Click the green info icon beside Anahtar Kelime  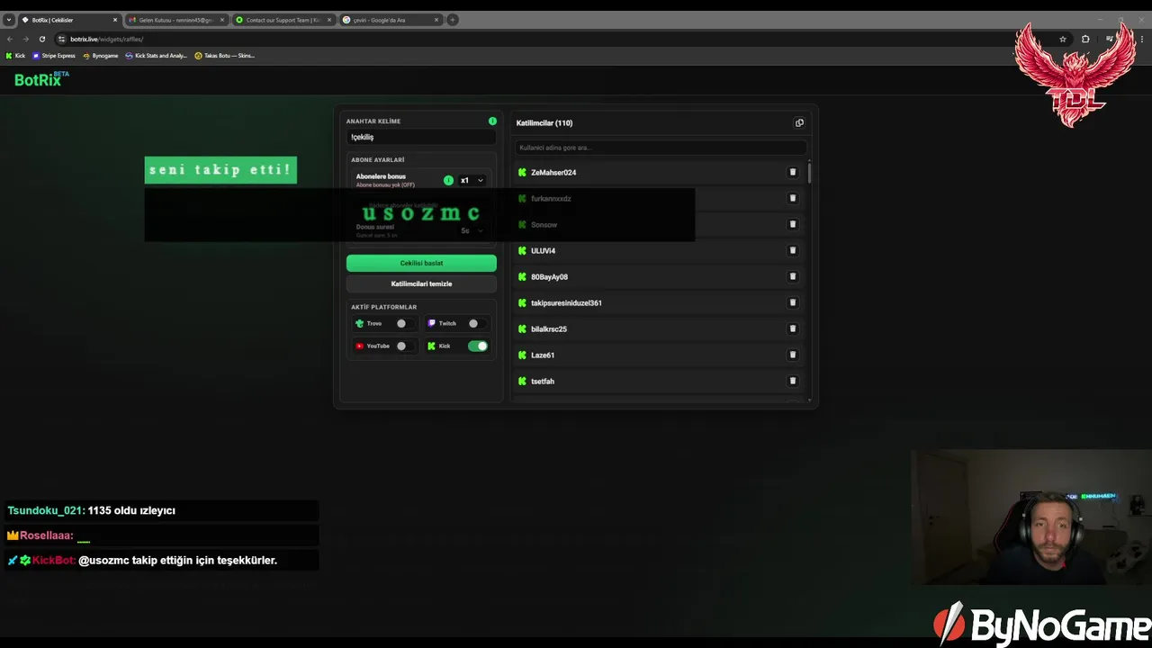tap(492, 121)
